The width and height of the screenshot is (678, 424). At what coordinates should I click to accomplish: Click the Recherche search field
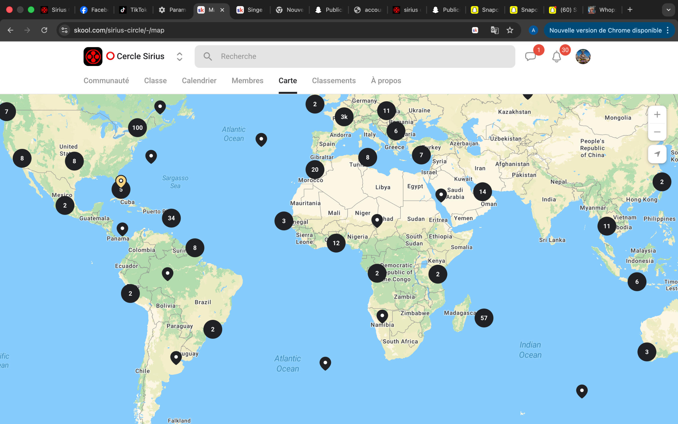click(x=355, y=56)
